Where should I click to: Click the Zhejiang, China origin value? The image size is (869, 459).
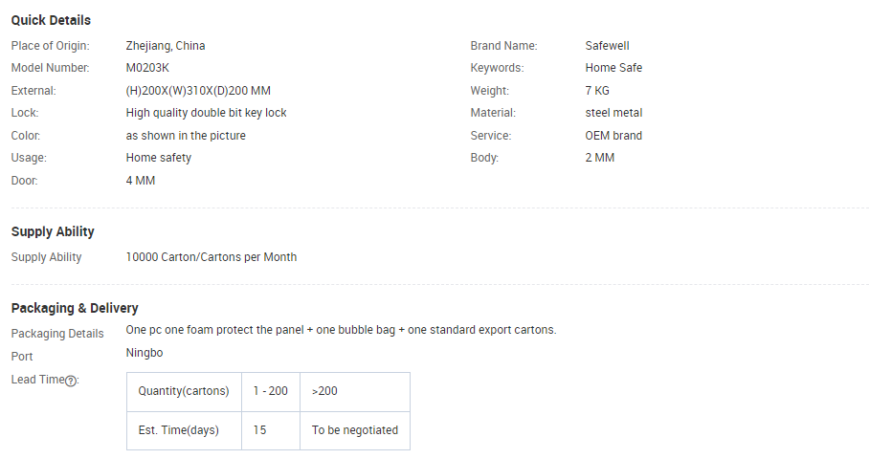166,46
